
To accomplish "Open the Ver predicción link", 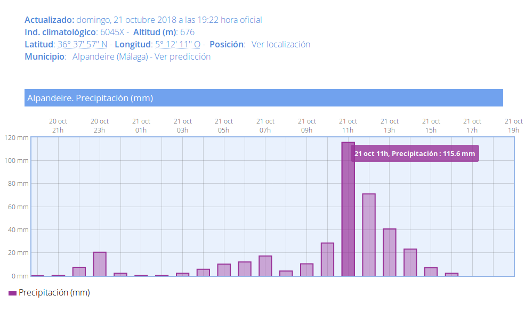I will pyautogui.click(x=182, y=56).
